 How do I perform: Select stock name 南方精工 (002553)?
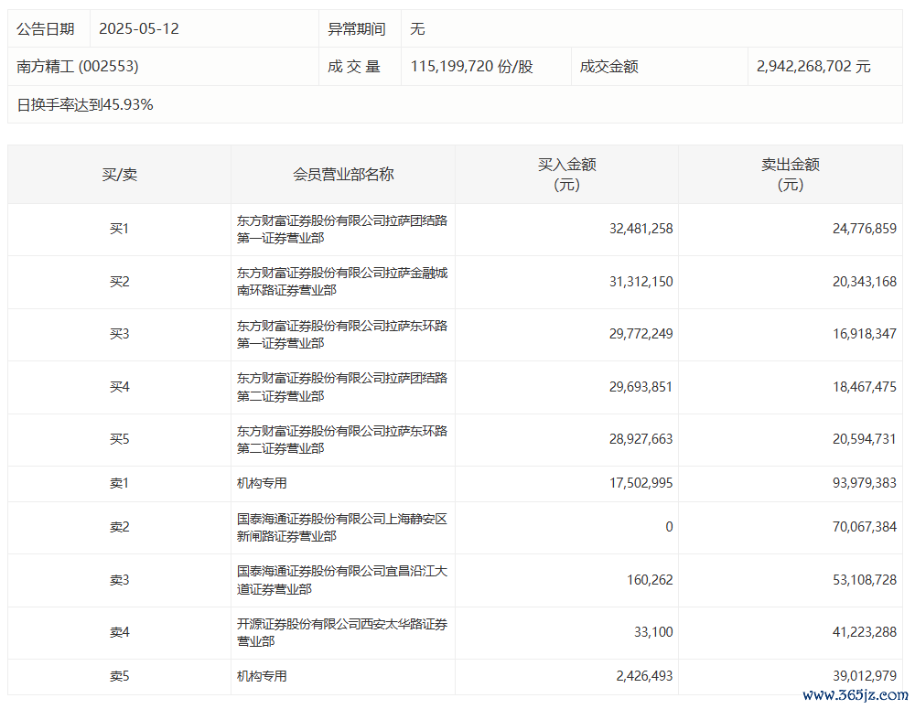[78, 67]
